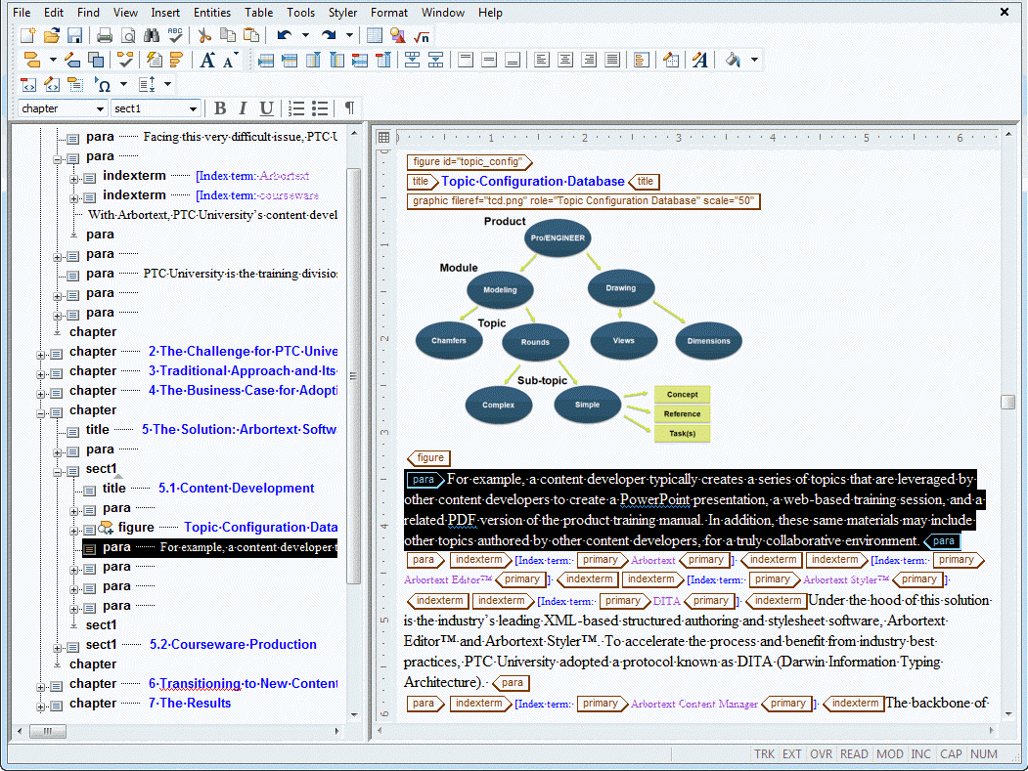Open the Format menu
1028x771 pixels.
(388, 13)
